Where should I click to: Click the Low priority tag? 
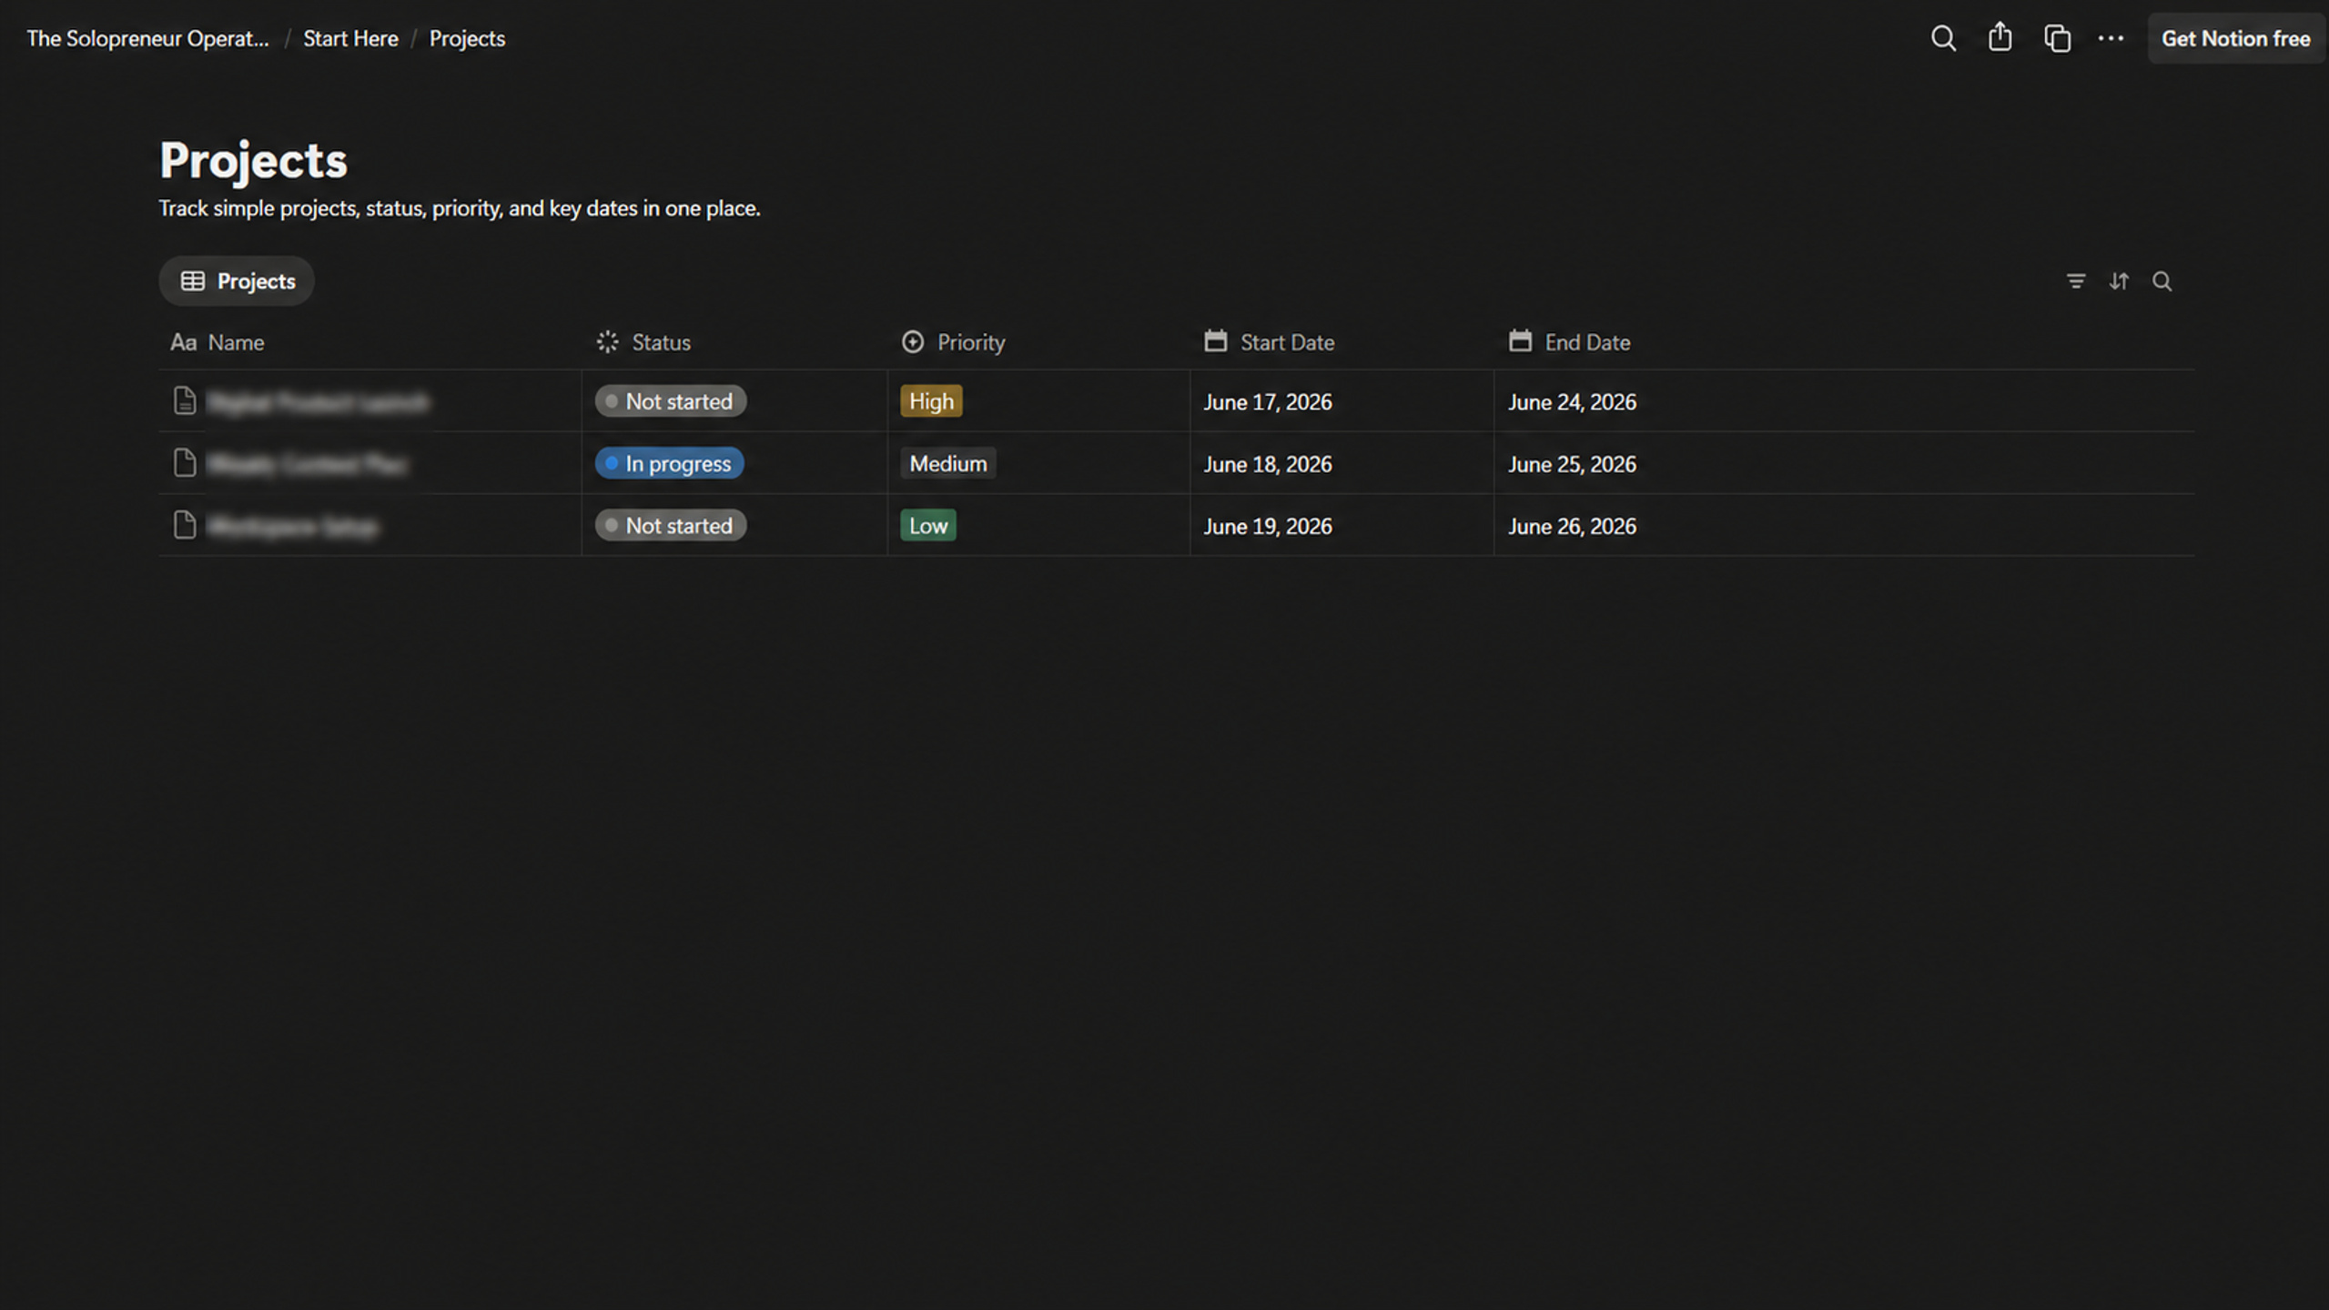[928, 525]
